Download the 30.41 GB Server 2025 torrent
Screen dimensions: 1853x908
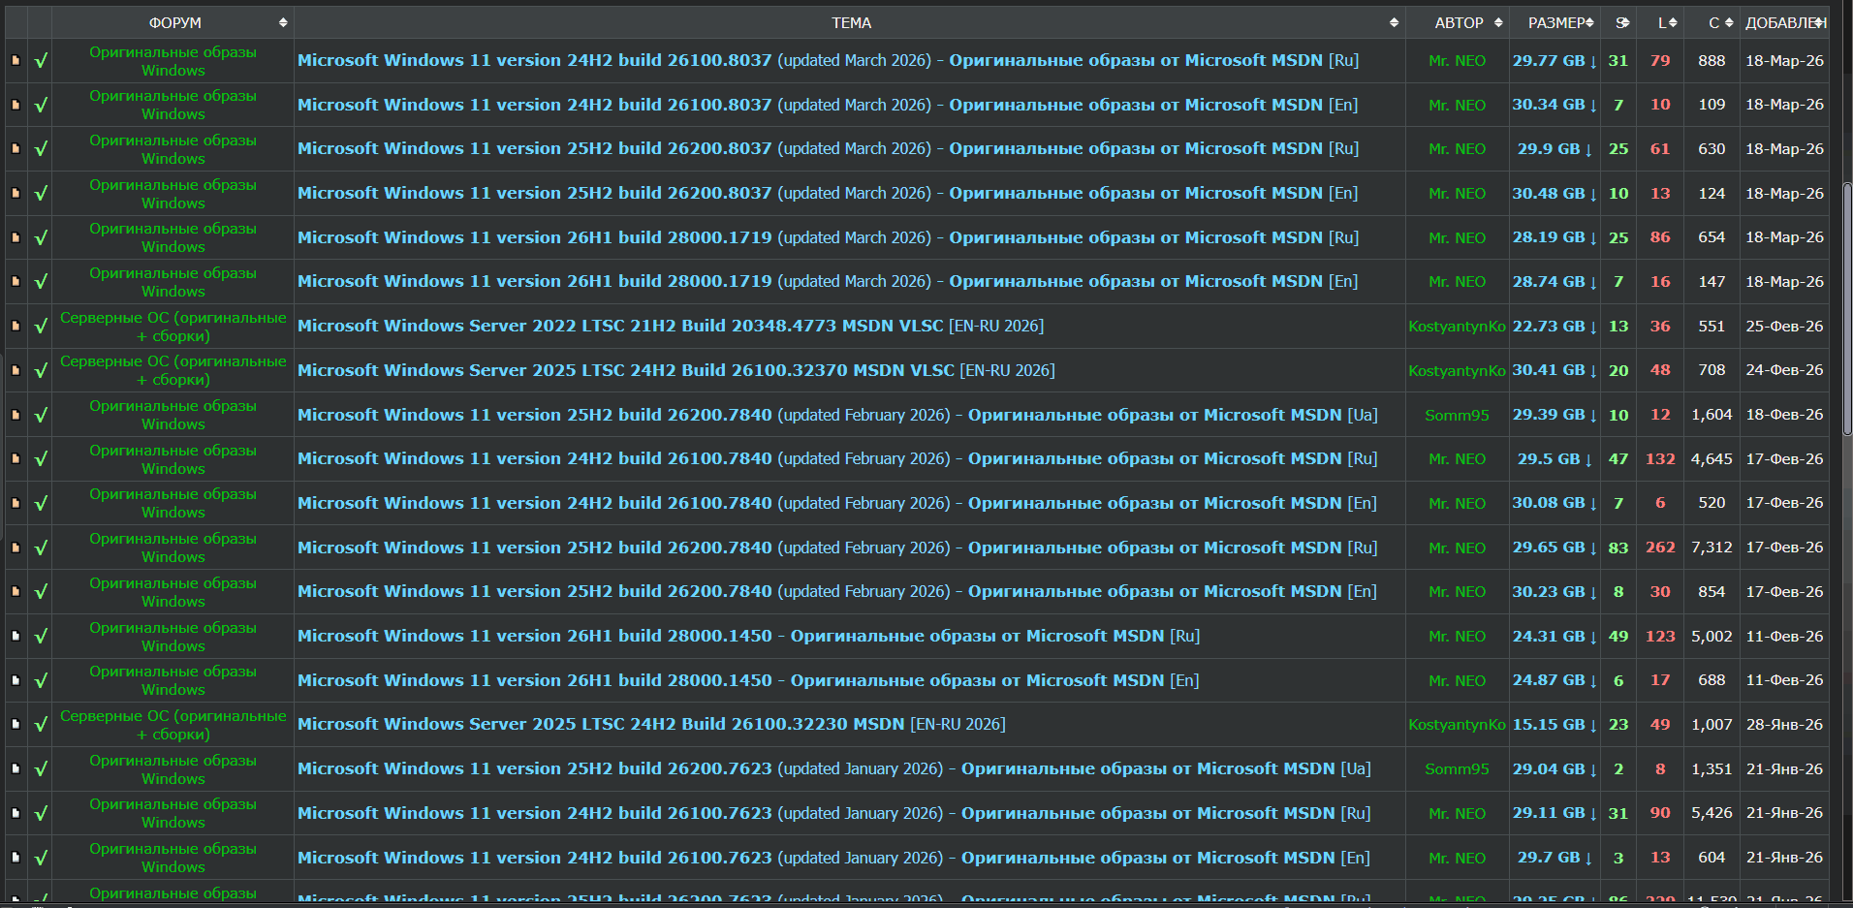tap(1555, 370)
